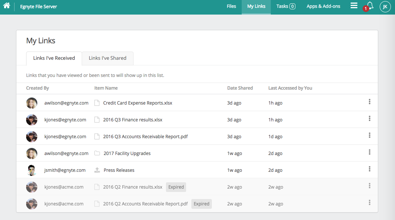The image size is (395, 220).
Task: Click file icon for 2016 Q2 Finance results.xlsx
Action: tap(97, 187)
